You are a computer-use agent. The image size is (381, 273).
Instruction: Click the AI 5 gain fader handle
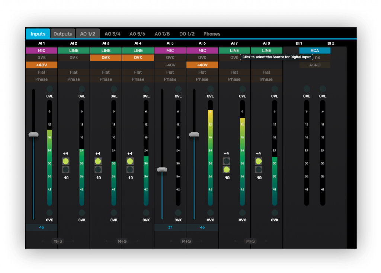(162, 170)
